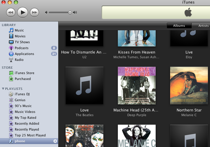Select the Kisses From Heaven album cover

(x=137, y=38)
